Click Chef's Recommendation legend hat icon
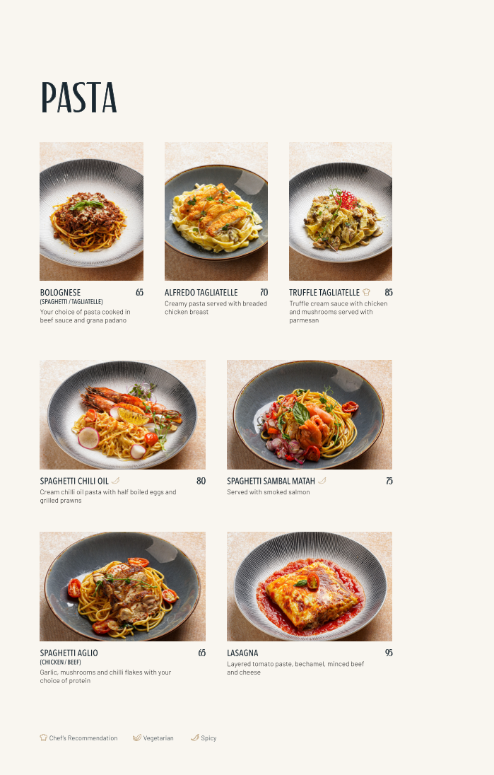494x775 pixels. [44, 738]
